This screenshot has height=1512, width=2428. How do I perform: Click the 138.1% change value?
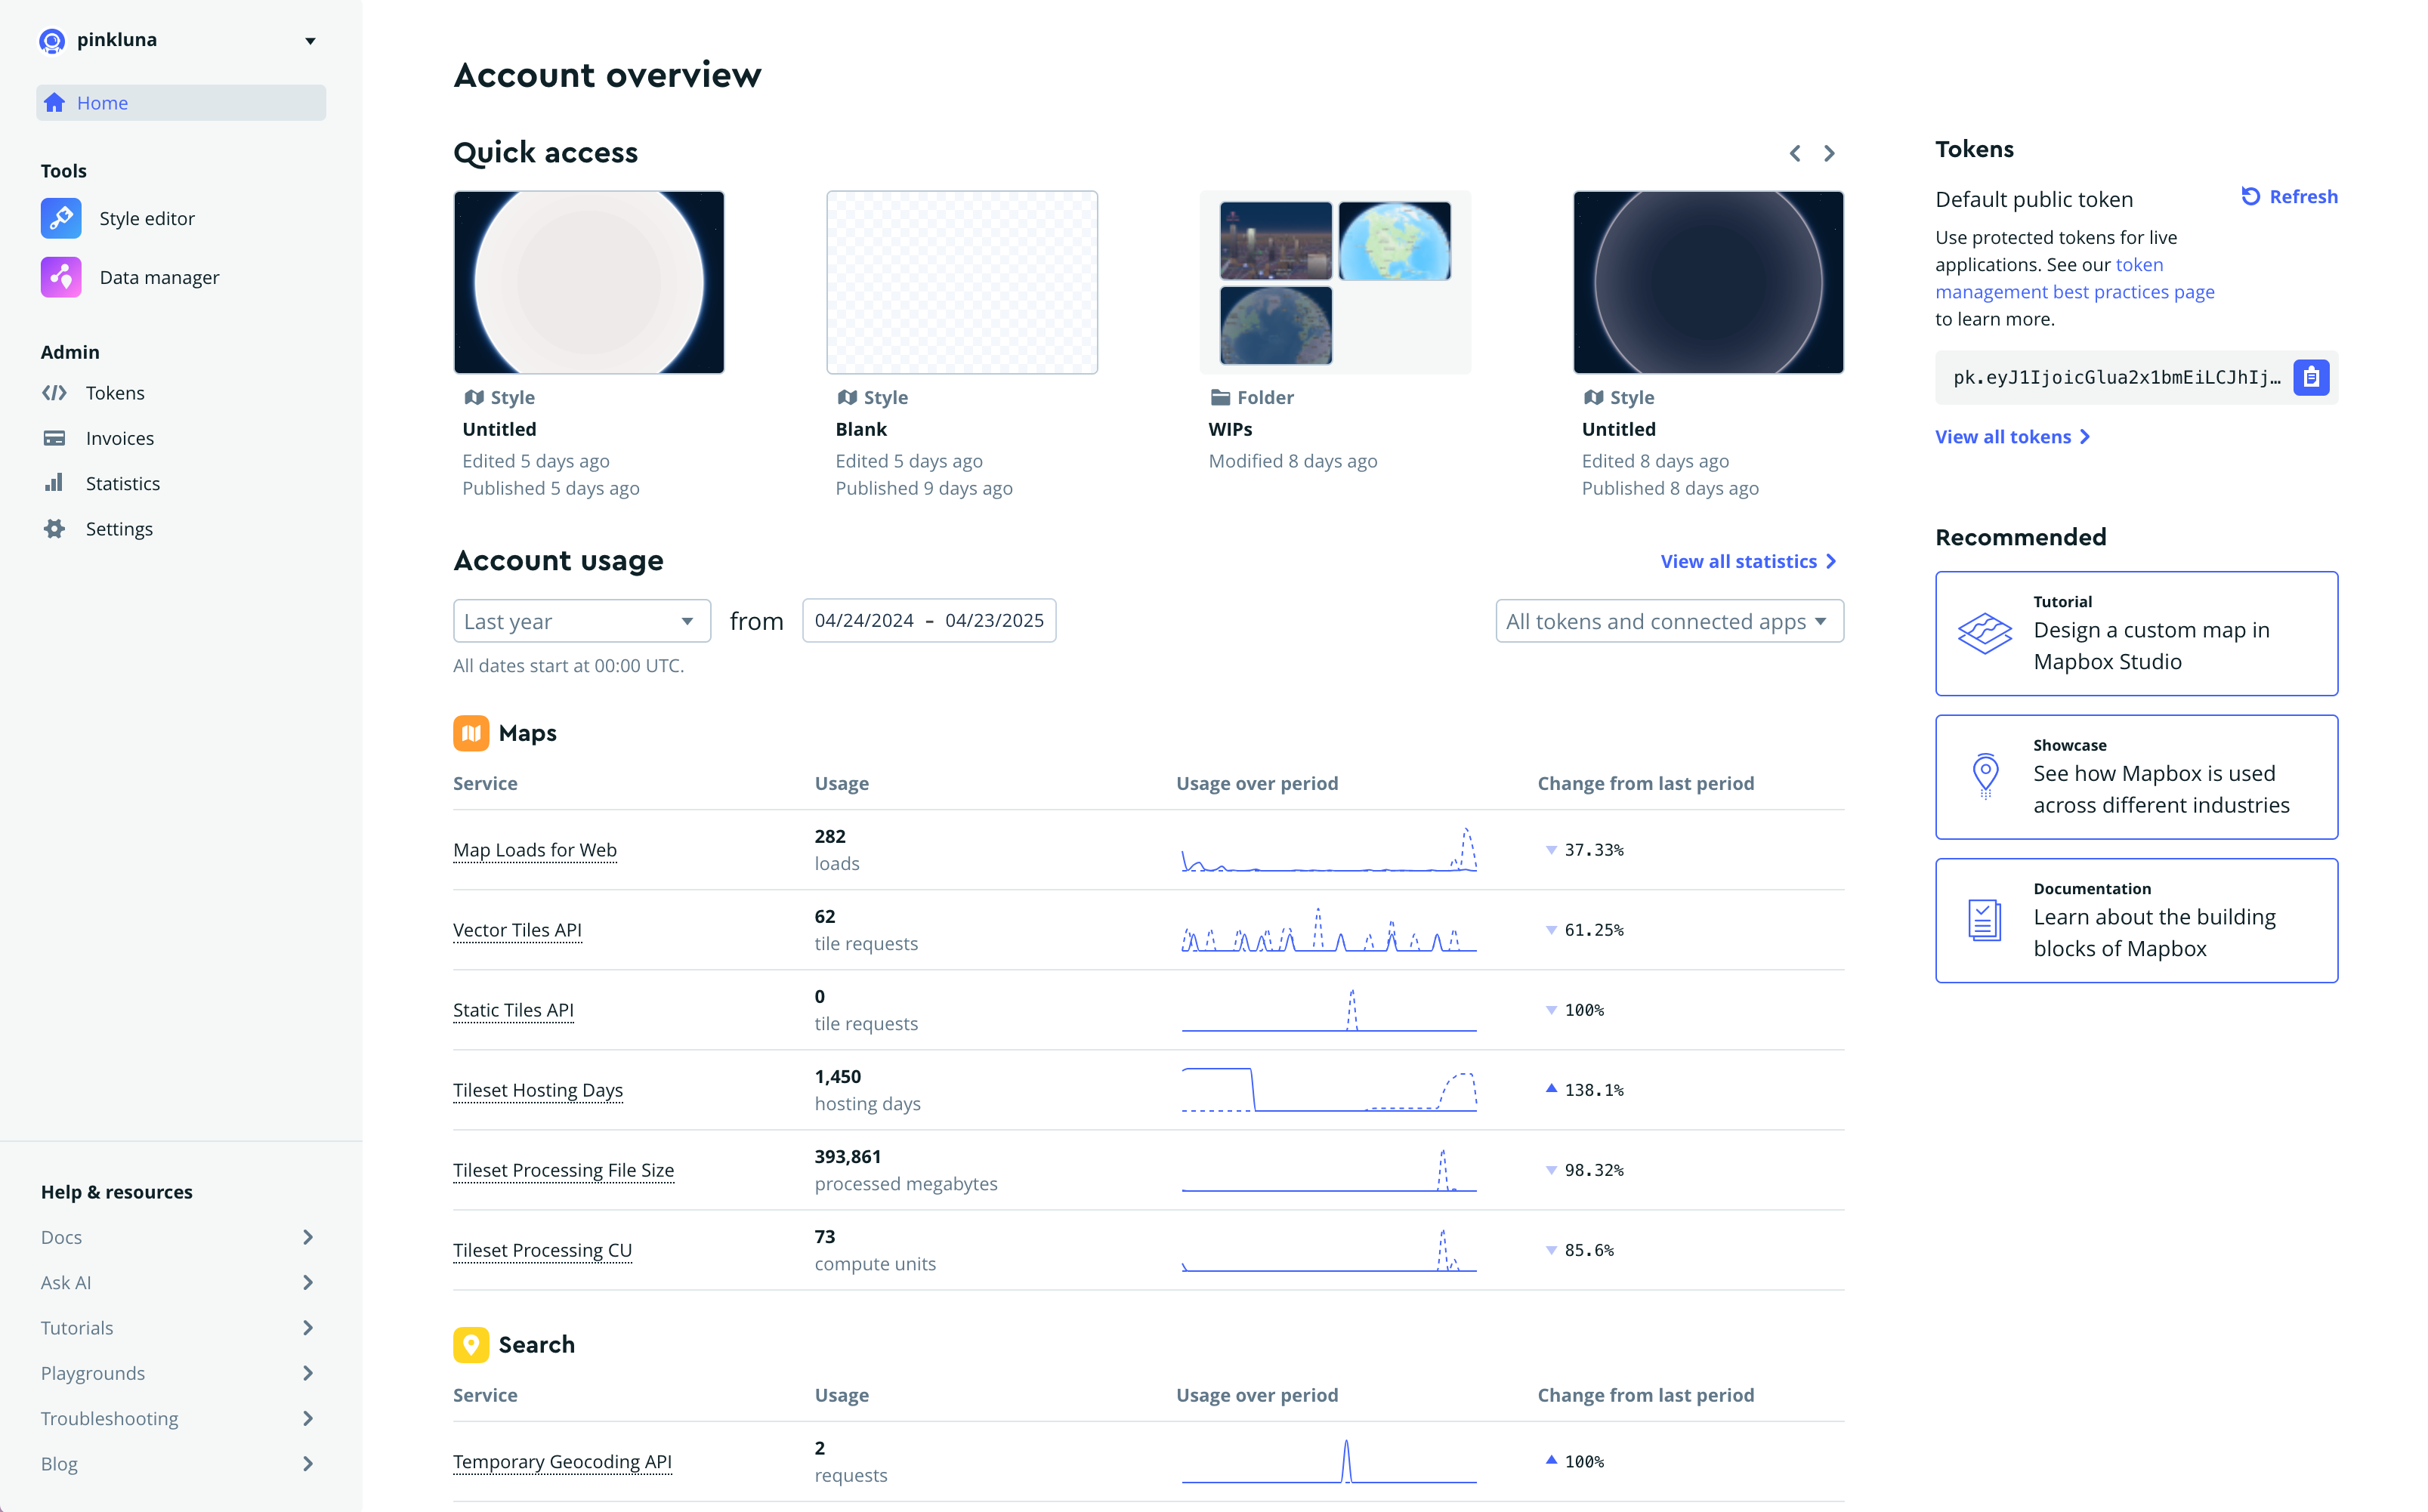click(x=1594, y=1090)
